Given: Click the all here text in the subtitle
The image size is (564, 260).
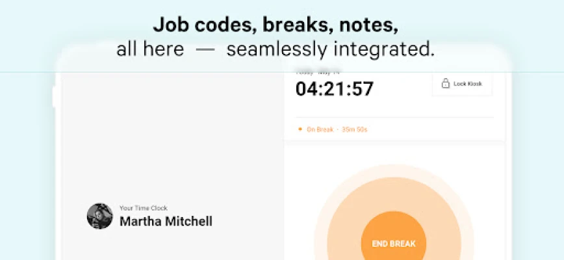Looking at the screenshot, I should point(150,49).
